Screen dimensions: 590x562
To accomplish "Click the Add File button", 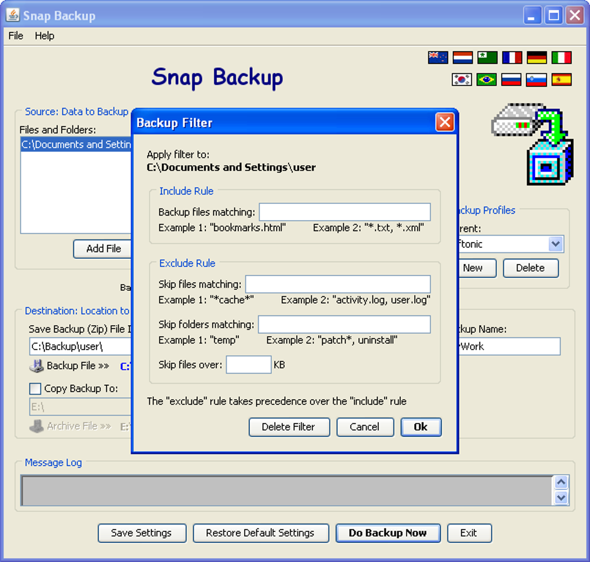I will (x=103, y=249).
